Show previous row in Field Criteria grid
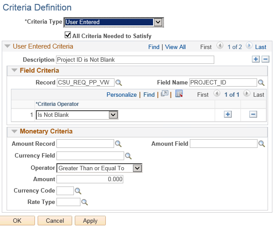The width and height of the screenshot is (279, 228). pos(217,94)
